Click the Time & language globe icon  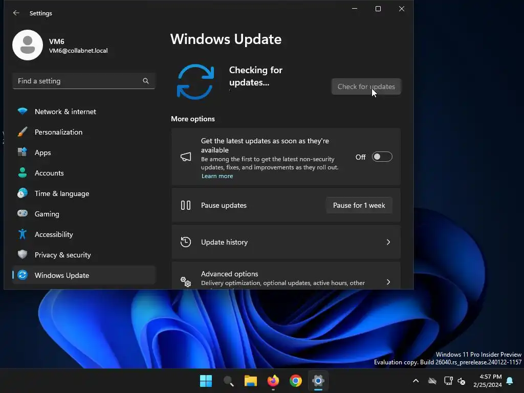coord(23,193)
